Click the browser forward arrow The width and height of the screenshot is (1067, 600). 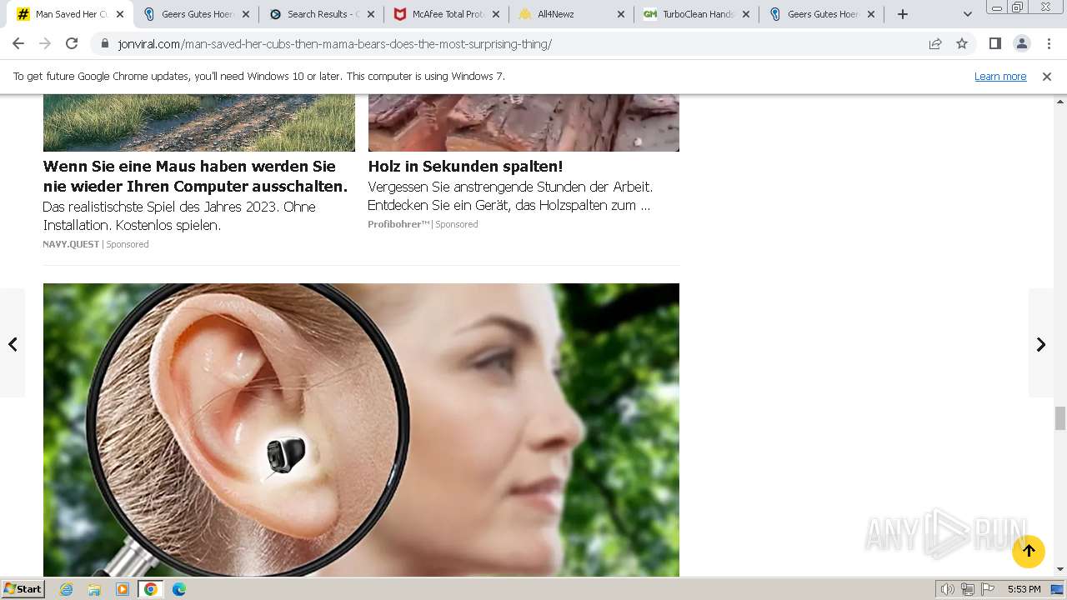[45, 44]
